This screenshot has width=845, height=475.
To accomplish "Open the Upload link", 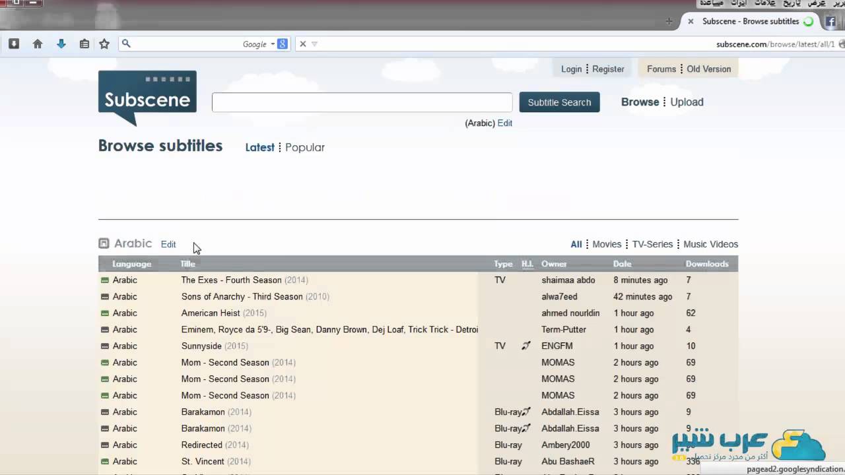I will [x=687, y=102].
